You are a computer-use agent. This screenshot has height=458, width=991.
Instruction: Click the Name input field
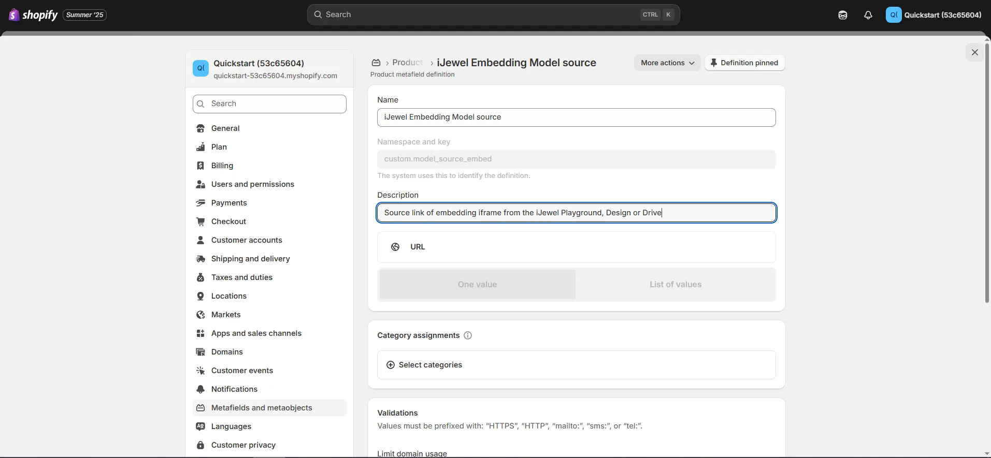click(576, 117)
